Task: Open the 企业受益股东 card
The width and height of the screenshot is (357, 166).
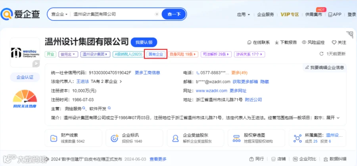Action: 195,138
